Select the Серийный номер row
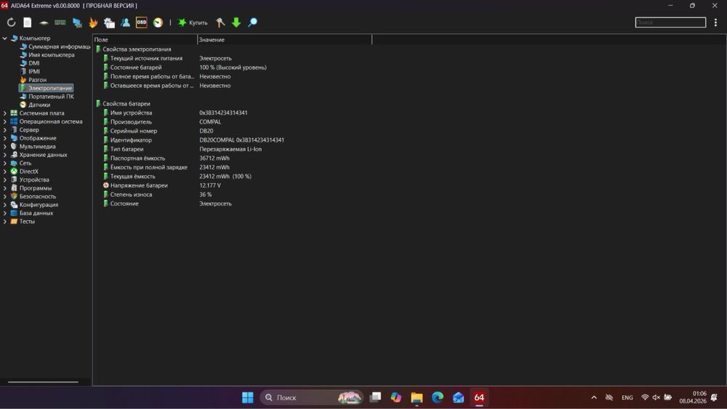This screenshot has width=727, height=409. pos(158,131)
